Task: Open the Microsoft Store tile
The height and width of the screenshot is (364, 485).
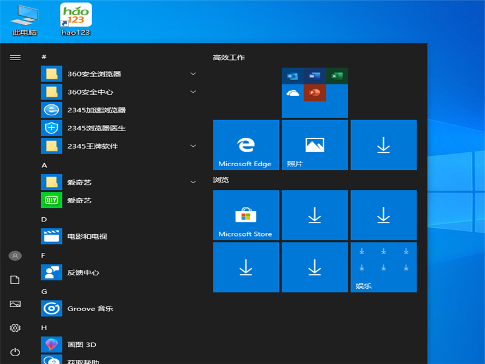Action: pyautogui.click(x=246, y=215)
